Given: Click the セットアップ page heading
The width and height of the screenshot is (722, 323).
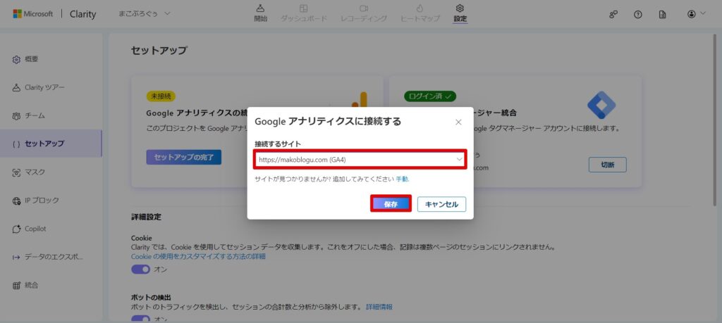Looking at the screenshot, I should pyautogui.click(x=159, y=51).
